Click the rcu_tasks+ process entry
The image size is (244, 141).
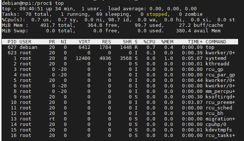(x=120, y=135)
